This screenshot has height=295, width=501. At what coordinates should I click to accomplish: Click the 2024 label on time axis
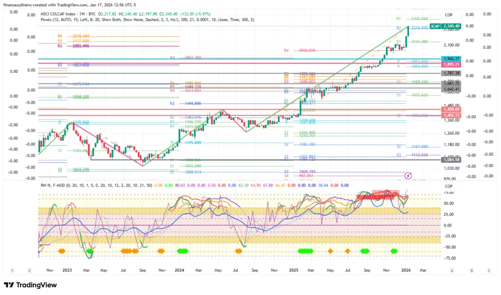pyautogui.click(x=179, y=270)
